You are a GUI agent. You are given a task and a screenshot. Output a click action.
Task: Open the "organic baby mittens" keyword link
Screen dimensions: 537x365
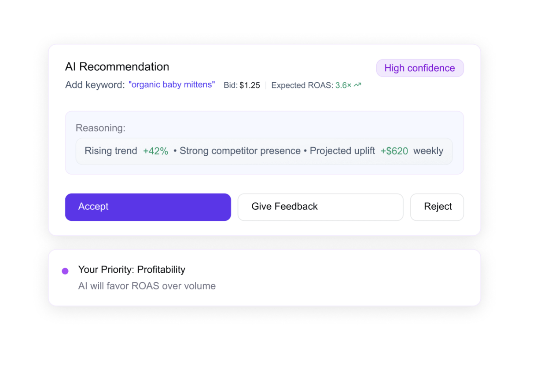172,85
